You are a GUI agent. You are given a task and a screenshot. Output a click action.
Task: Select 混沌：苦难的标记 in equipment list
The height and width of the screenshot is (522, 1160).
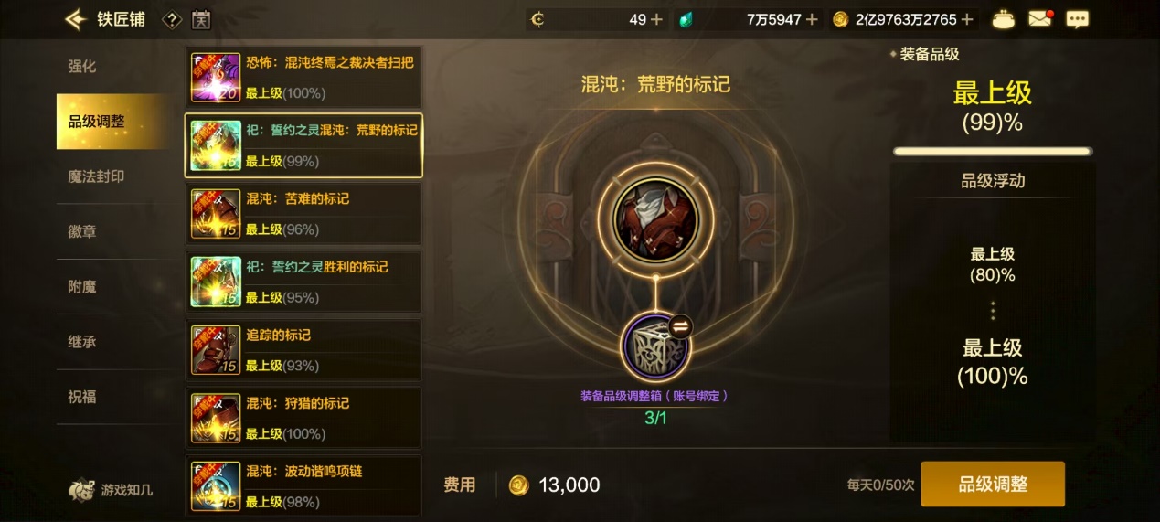(x=303, y=214)
